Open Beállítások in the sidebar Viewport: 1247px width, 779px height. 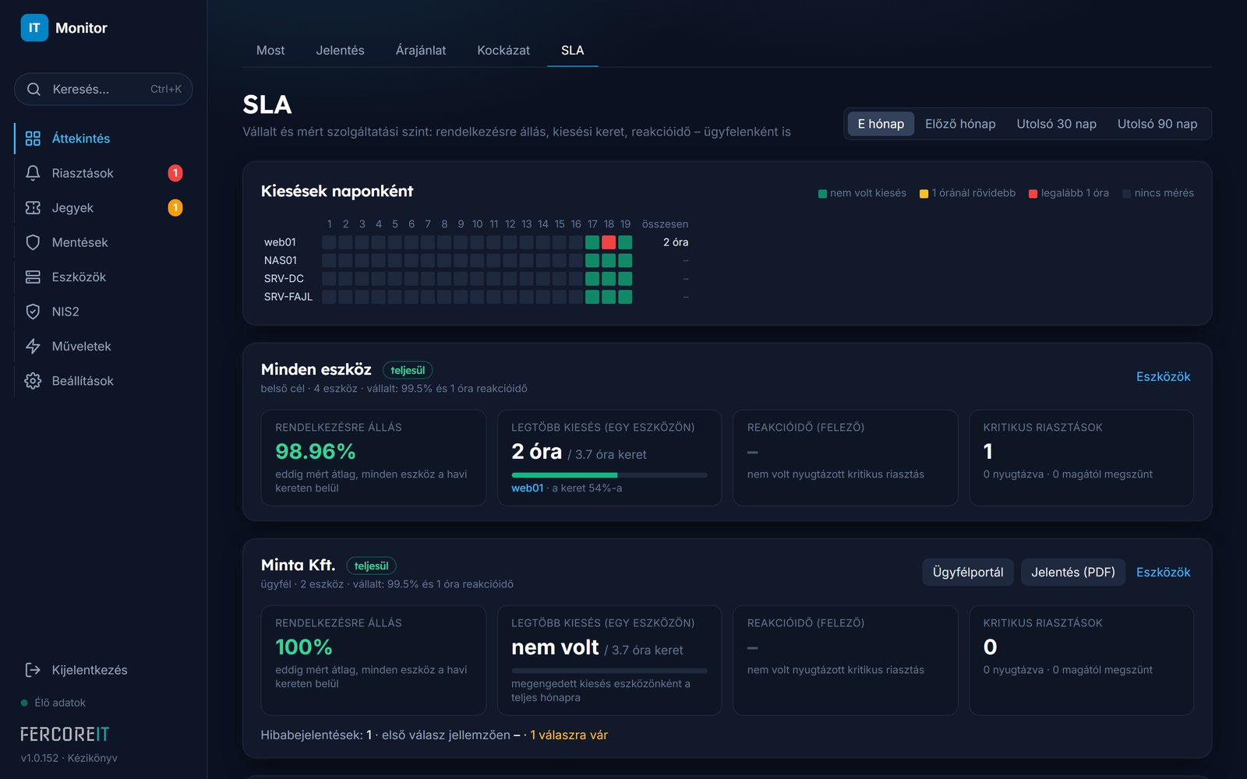click(103, 381)
